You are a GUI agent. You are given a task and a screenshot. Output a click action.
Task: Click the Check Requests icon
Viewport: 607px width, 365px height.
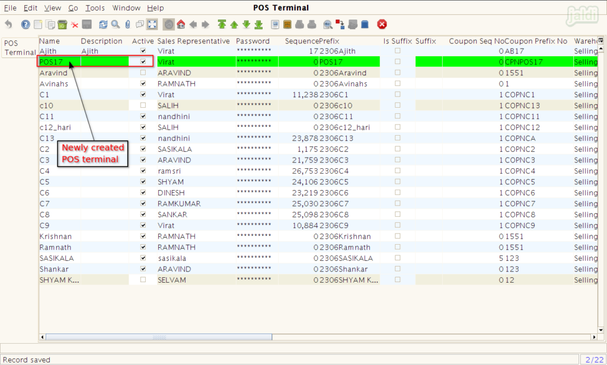[x=353, y=24]
